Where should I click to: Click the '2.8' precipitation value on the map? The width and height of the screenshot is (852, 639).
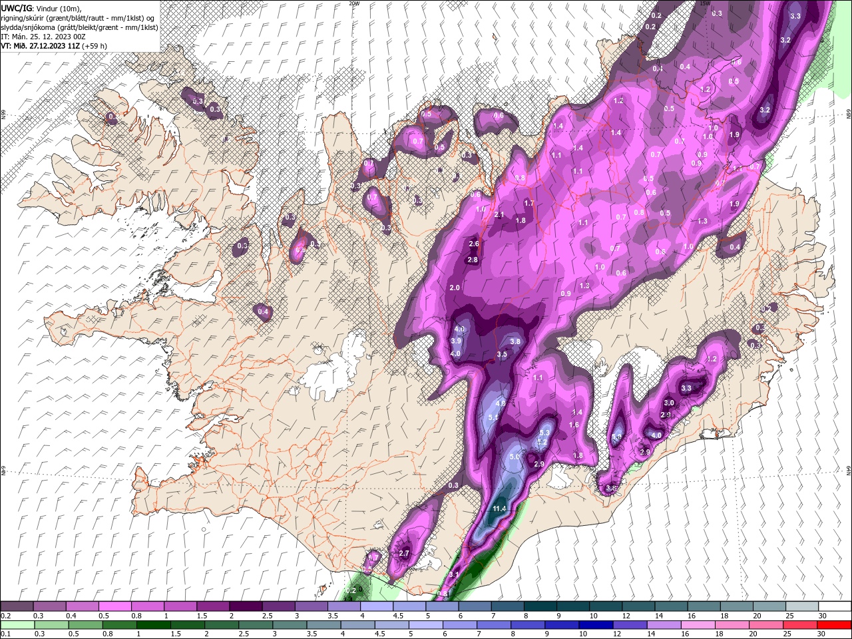[x=473, y=260]
